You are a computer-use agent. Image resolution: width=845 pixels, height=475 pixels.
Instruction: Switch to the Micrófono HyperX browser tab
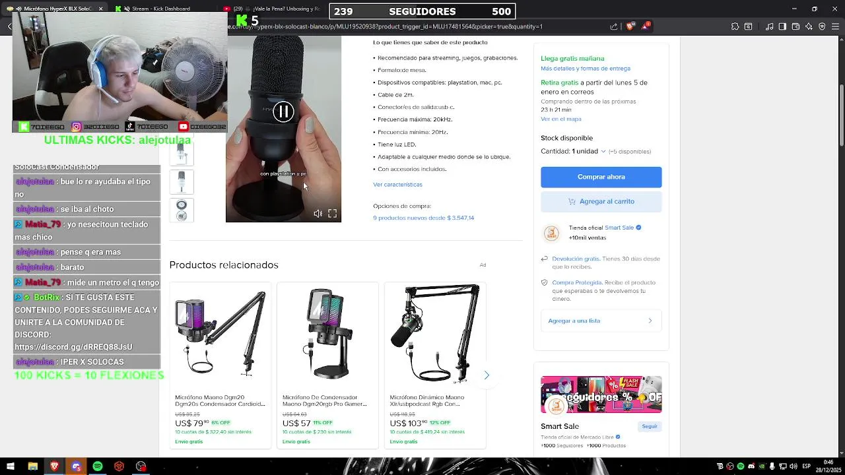click(57, 9)
